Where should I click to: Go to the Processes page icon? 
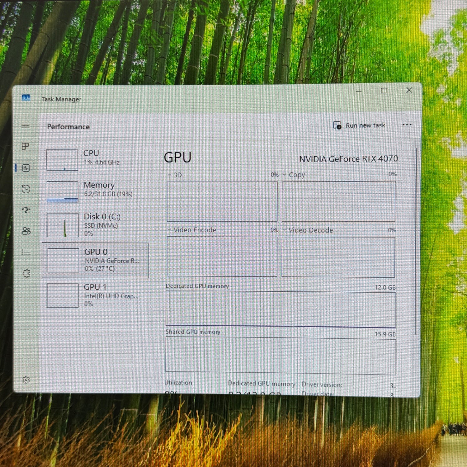click(26, 146)
